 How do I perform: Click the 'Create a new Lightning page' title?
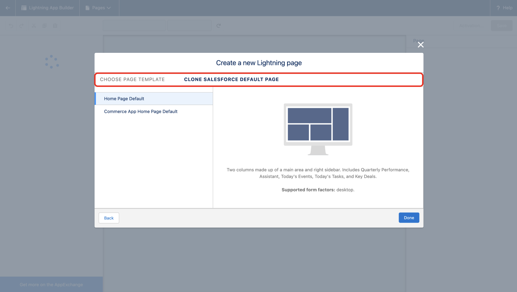coord(259,63)
